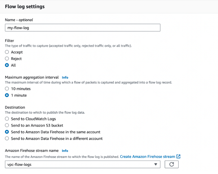Open Create Amazon Firehose stream link
This screenshot has height=174, width=218.
pos(147,157)
